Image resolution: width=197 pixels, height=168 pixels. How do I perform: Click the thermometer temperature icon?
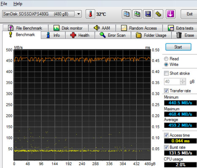[x=90, y=14]
